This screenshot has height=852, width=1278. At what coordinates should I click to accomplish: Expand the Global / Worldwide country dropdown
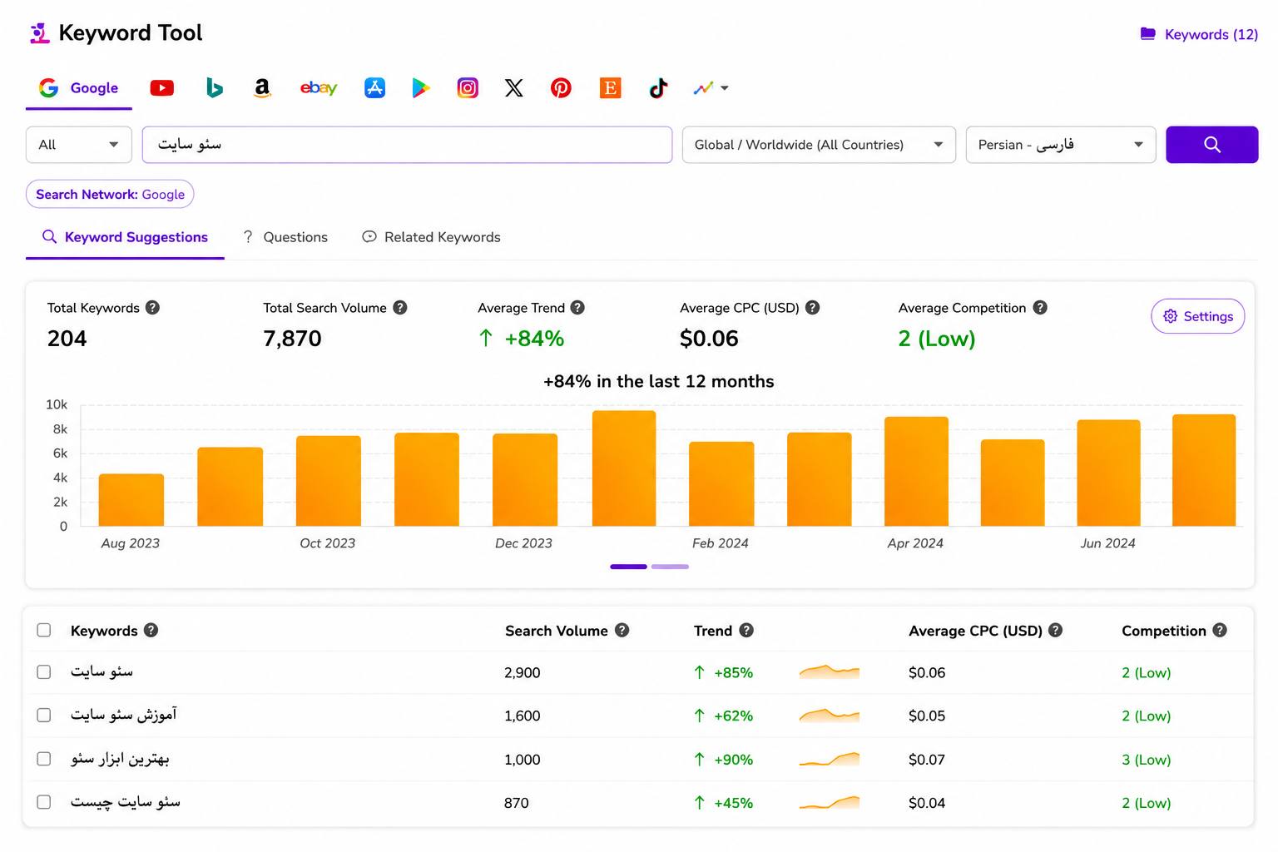819,145
